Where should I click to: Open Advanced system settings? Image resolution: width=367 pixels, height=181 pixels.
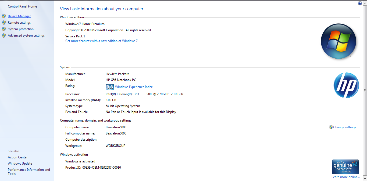[x=26, y=36]
